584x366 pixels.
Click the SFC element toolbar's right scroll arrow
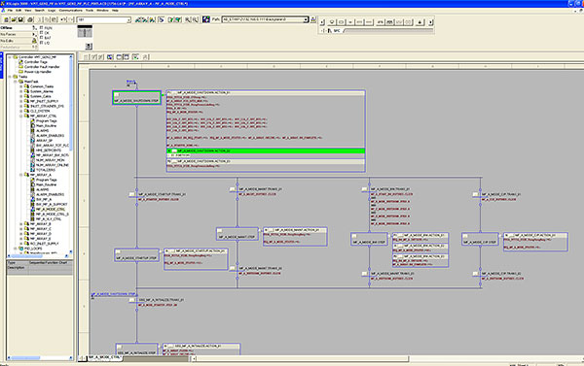tap(430, 22)
